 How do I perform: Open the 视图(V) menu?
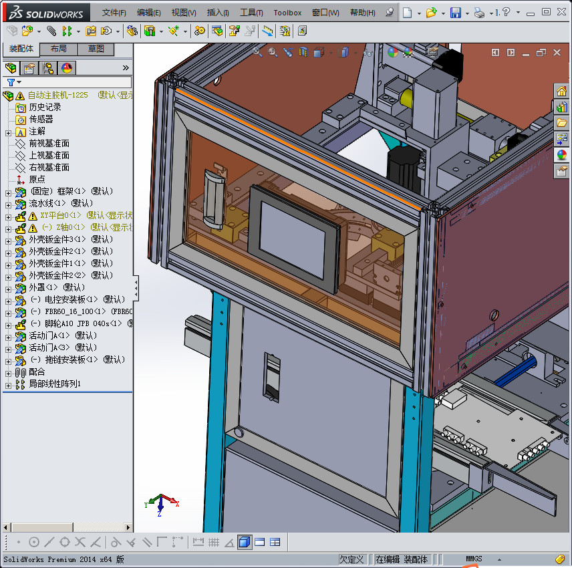click(184, 13)
